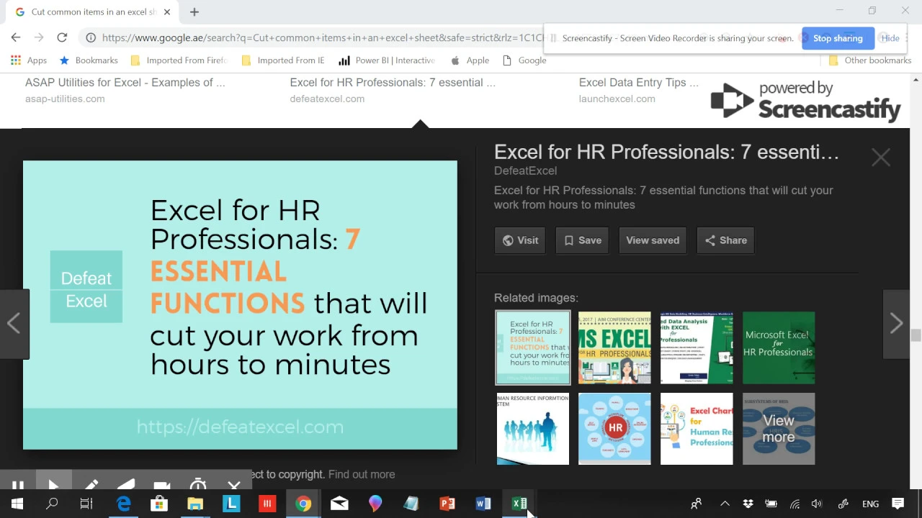
Task: Open the Dropbox tray icon
Action: tap(748, 504)
